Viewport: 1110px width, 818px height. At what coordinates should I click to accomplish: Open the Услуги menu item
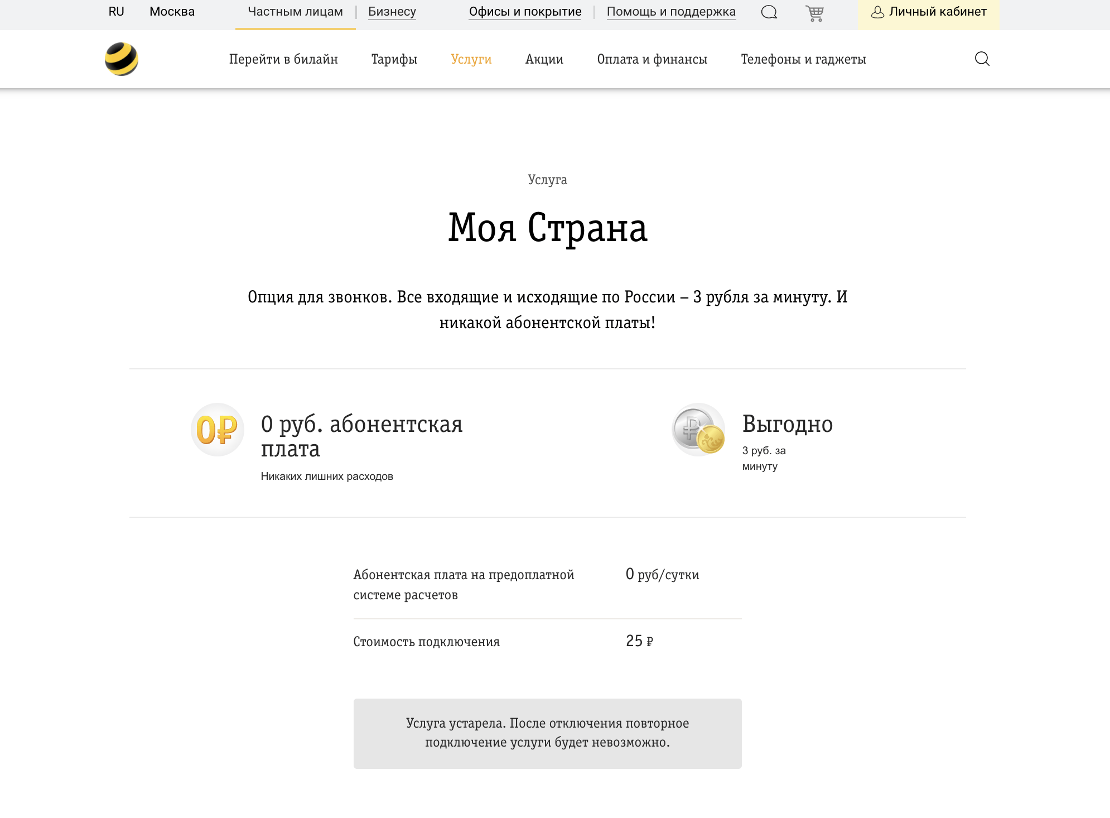[x=471, y=59]
